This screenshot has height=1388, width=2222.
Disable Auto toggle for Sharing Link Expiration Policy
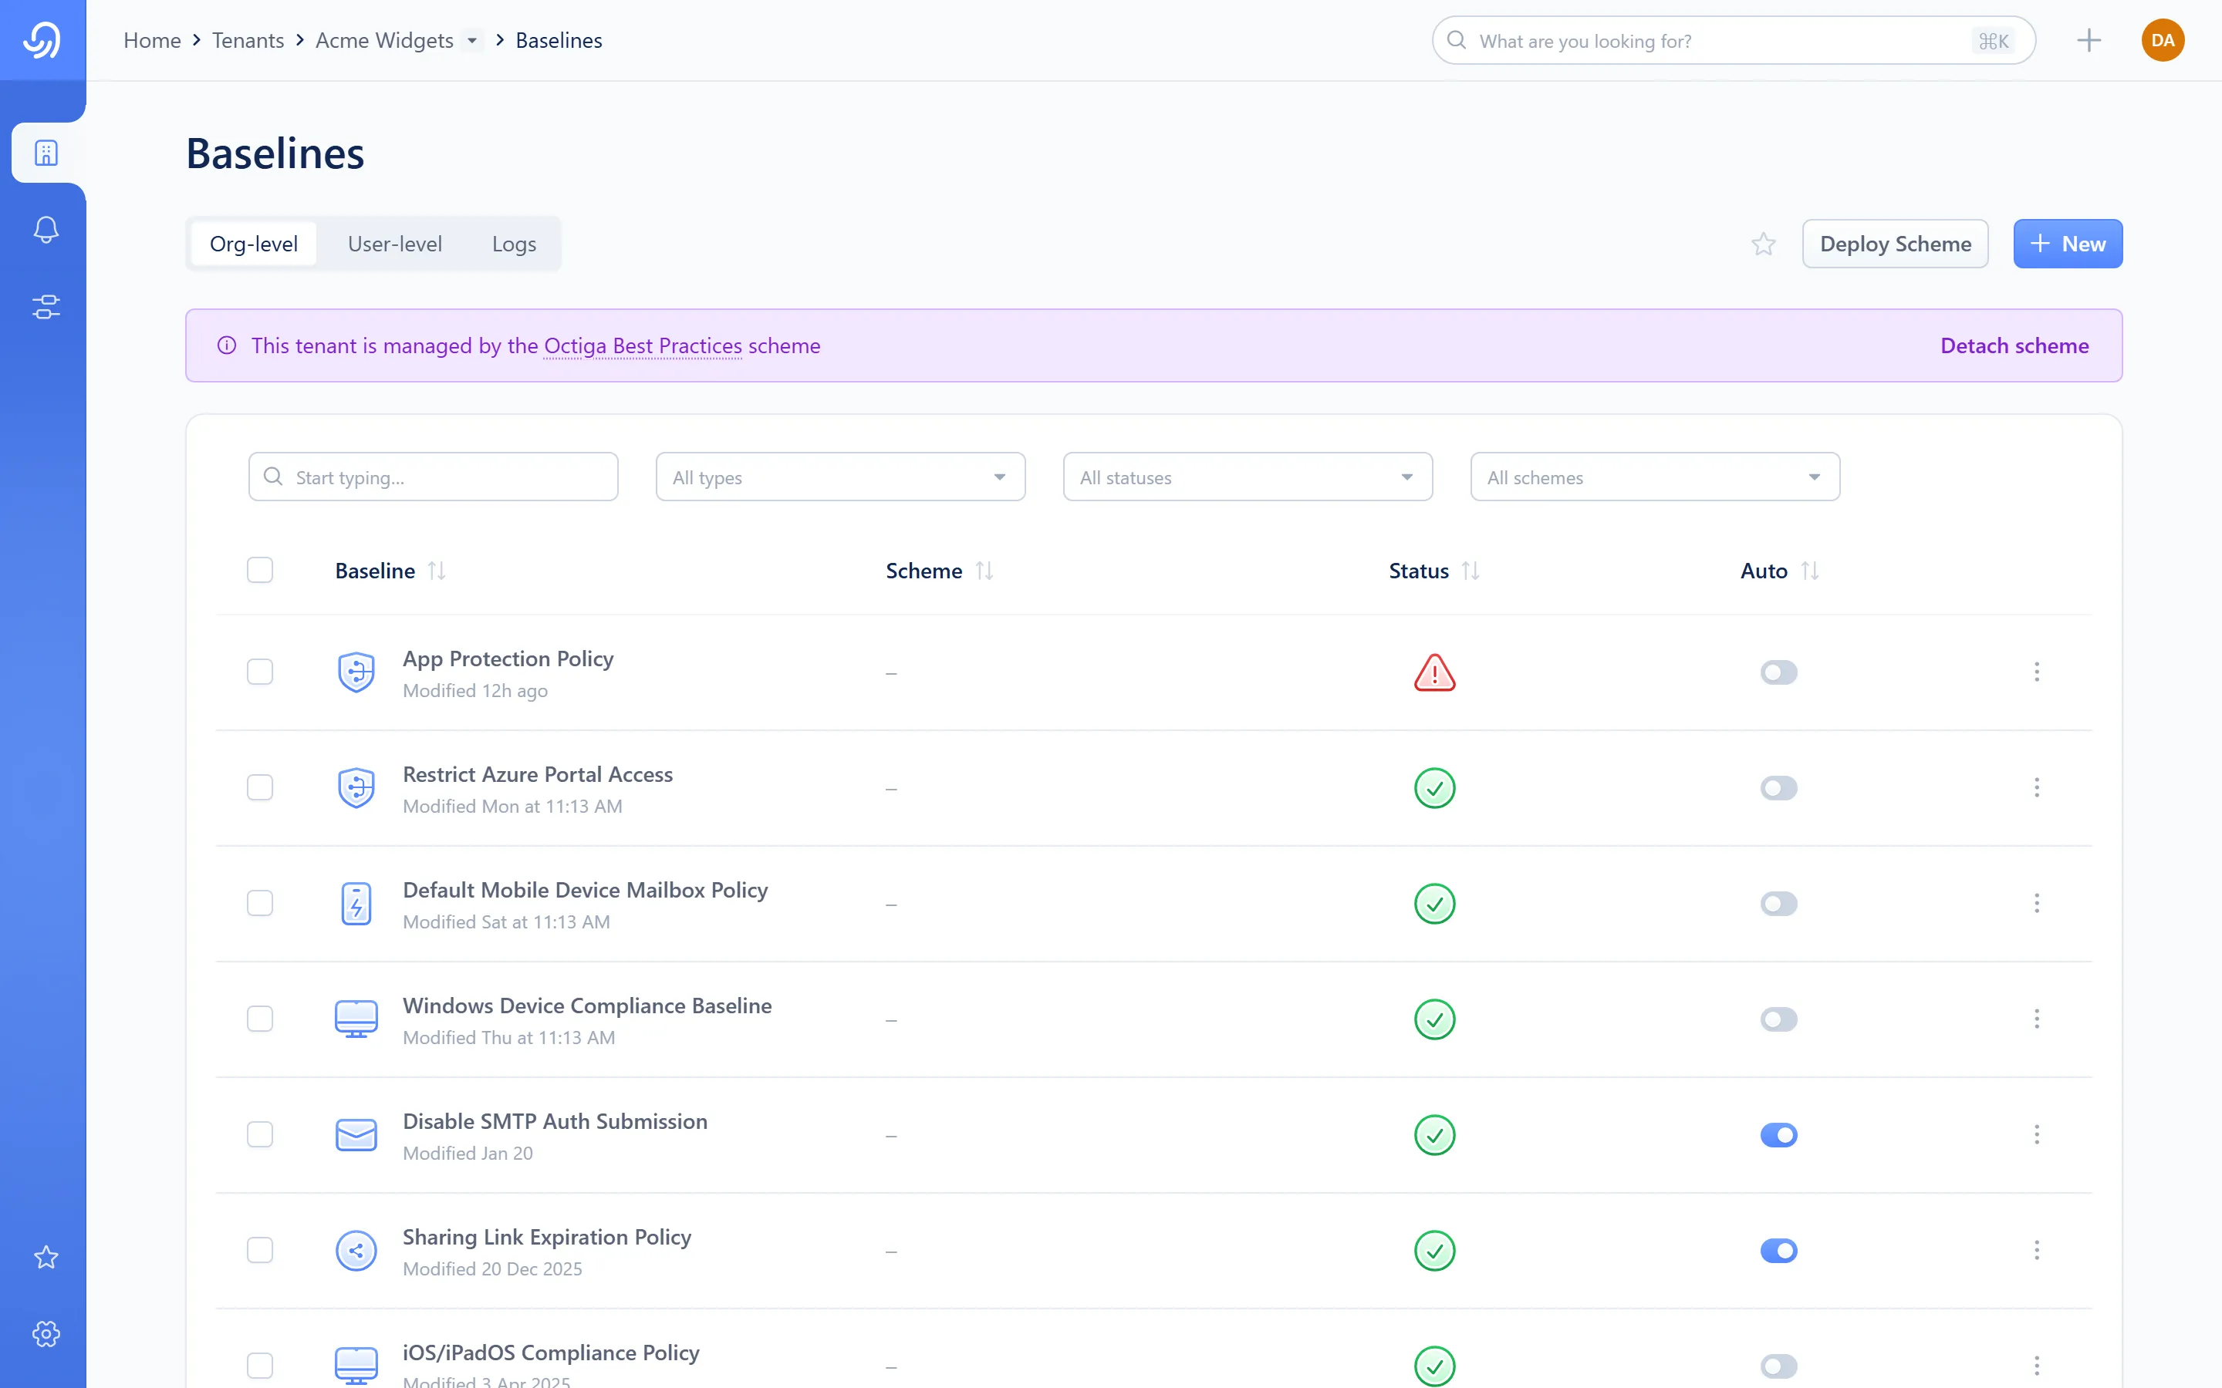tap(1778, 1250)
